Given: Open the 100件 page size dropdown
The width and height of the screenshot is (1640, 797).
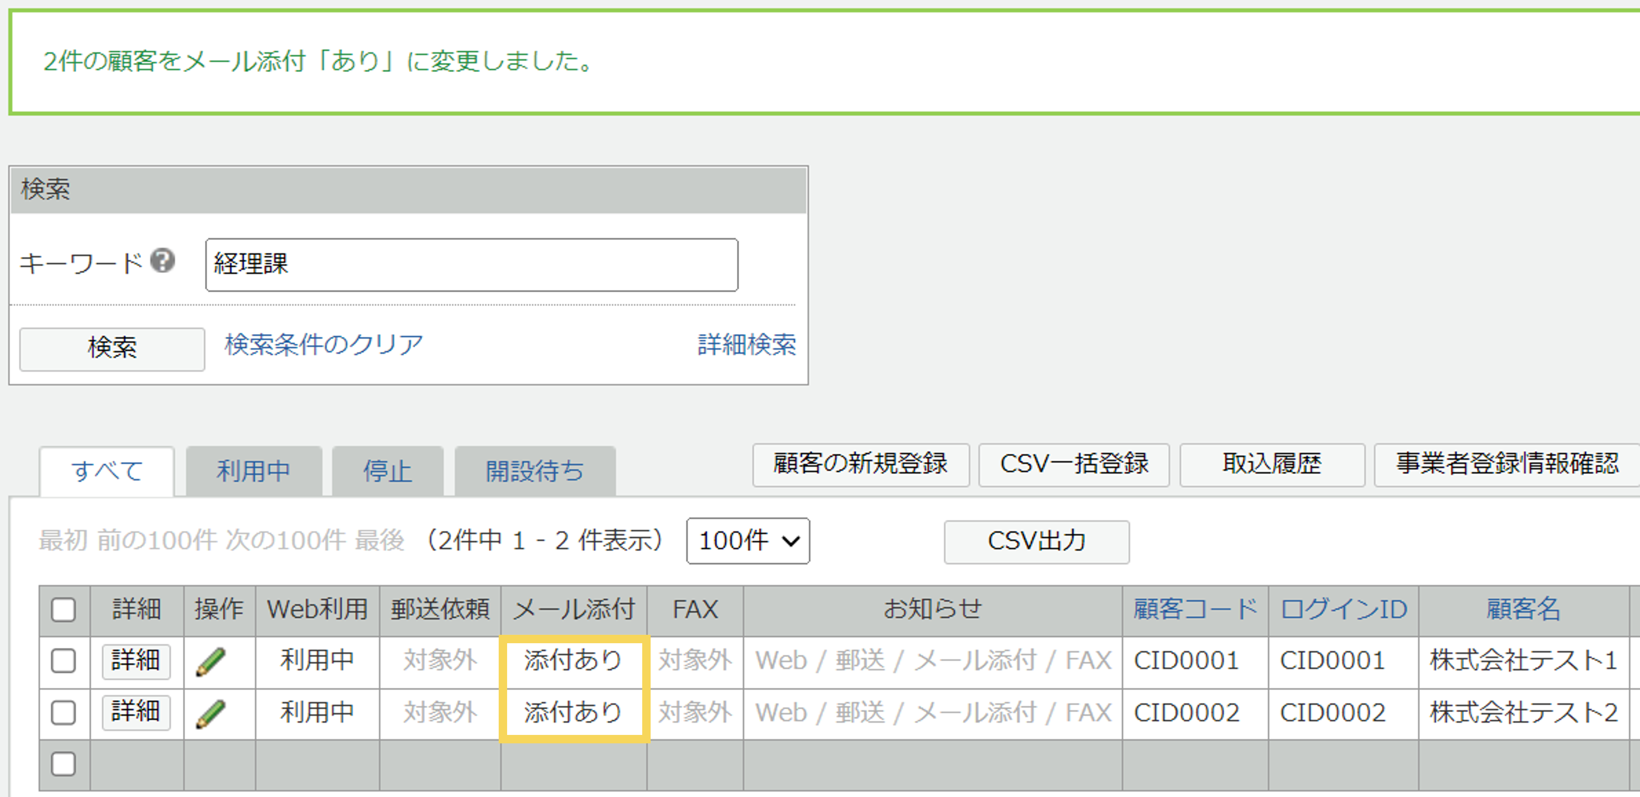Looking at the screenshot, I should click(x=747, y=541).
